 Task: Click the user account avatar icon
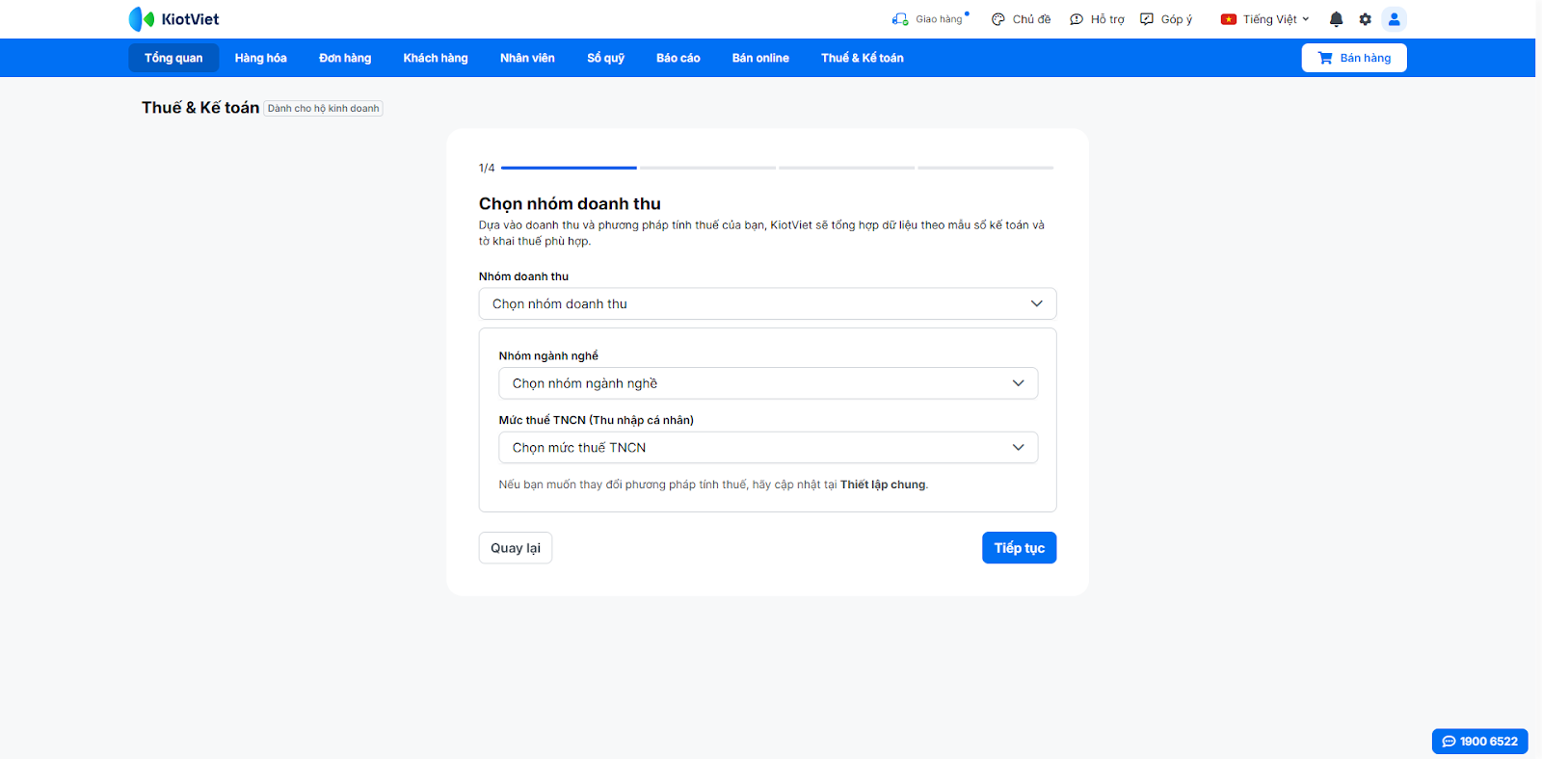pos(1394,19)
